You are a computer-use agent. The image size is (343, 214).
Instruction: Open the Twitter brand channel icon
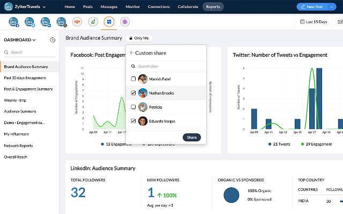[29, 22]
